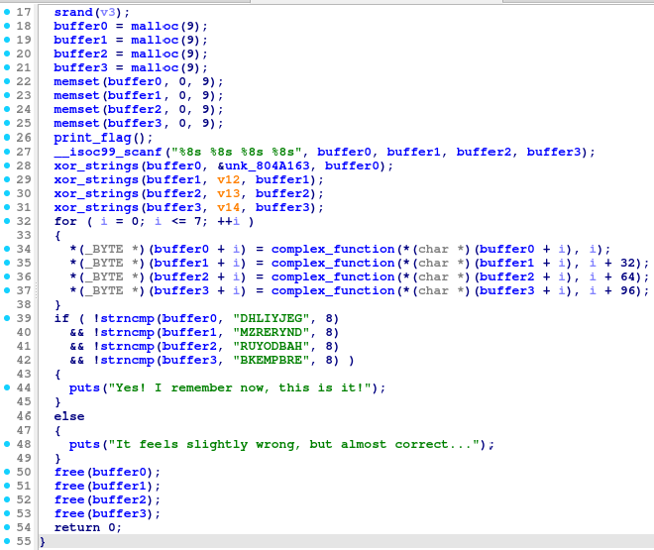Select the value 96 on line 37

[627, 290]
